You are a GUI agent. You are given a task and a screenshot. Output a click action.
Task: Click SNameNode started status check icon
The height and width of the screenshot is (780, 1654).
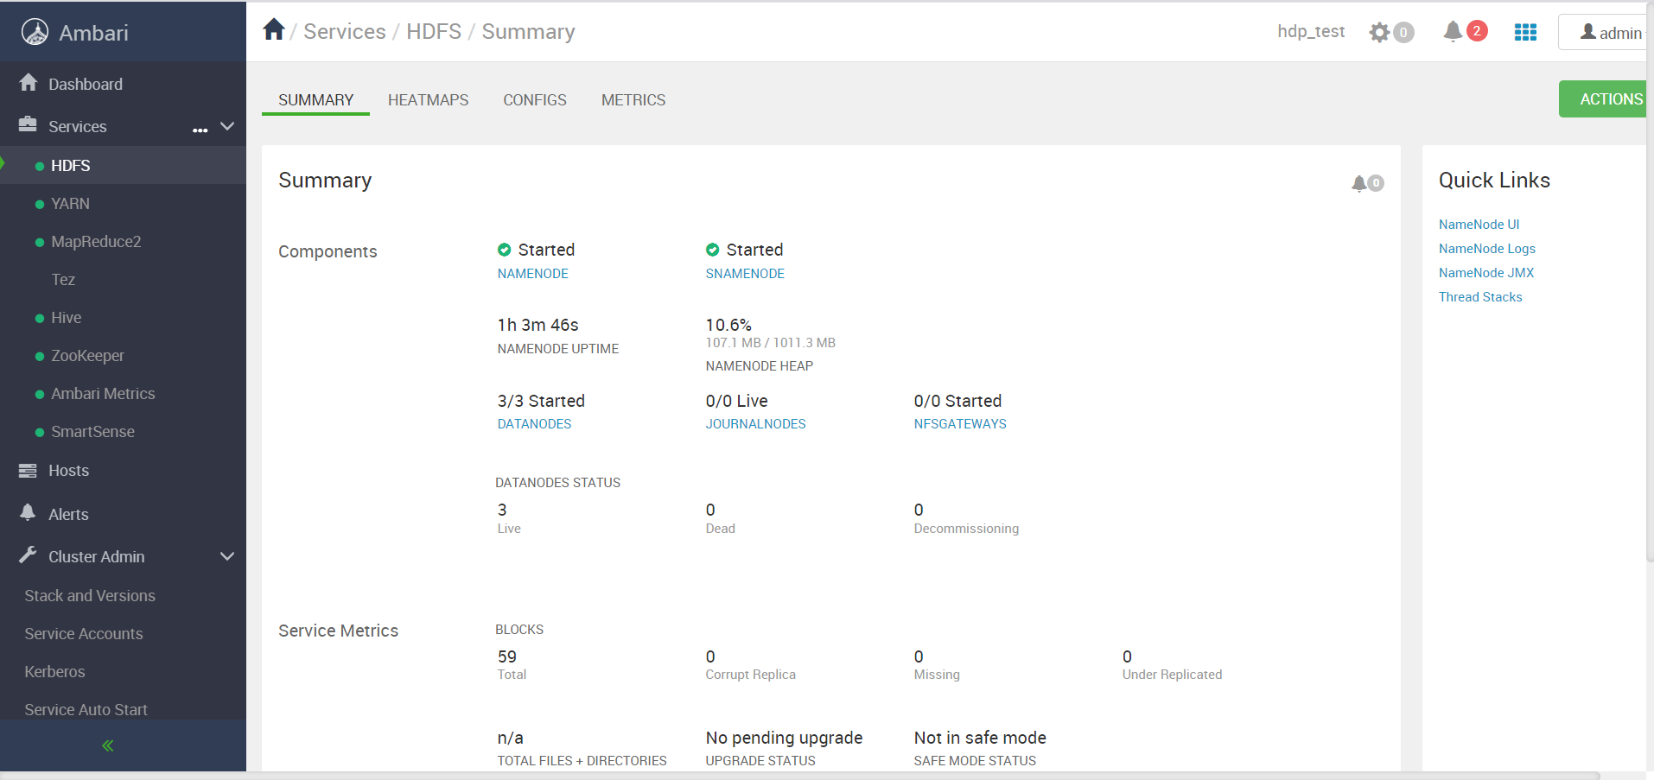(713, 250)
